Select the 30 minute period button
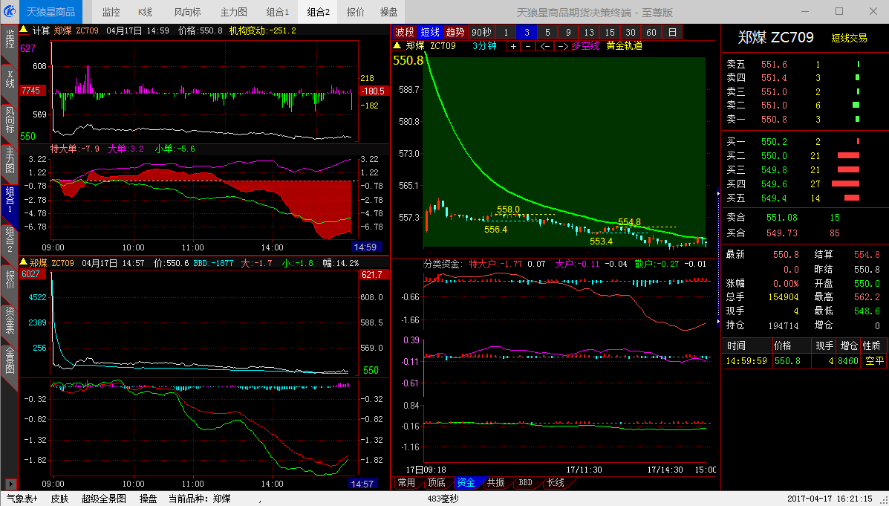This screenshot has width=889, height=506. [631, 33]
